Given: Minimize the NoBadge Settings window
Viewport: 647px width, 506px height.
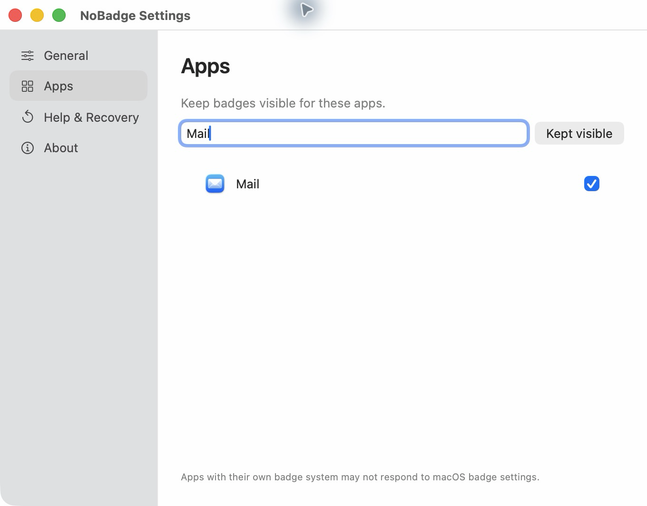Looking at the screenshot, I should tap(37, 15).
